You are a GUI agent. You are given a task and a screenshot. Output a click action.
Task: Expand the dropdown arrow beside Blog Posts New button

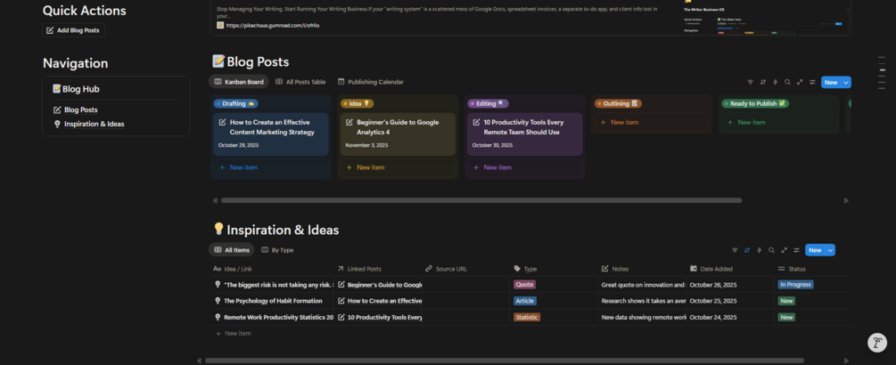coord(846,82)
